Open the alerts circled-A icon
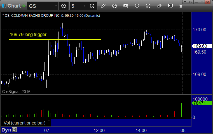This screenshot has width=213, height=134. (148, 6)
